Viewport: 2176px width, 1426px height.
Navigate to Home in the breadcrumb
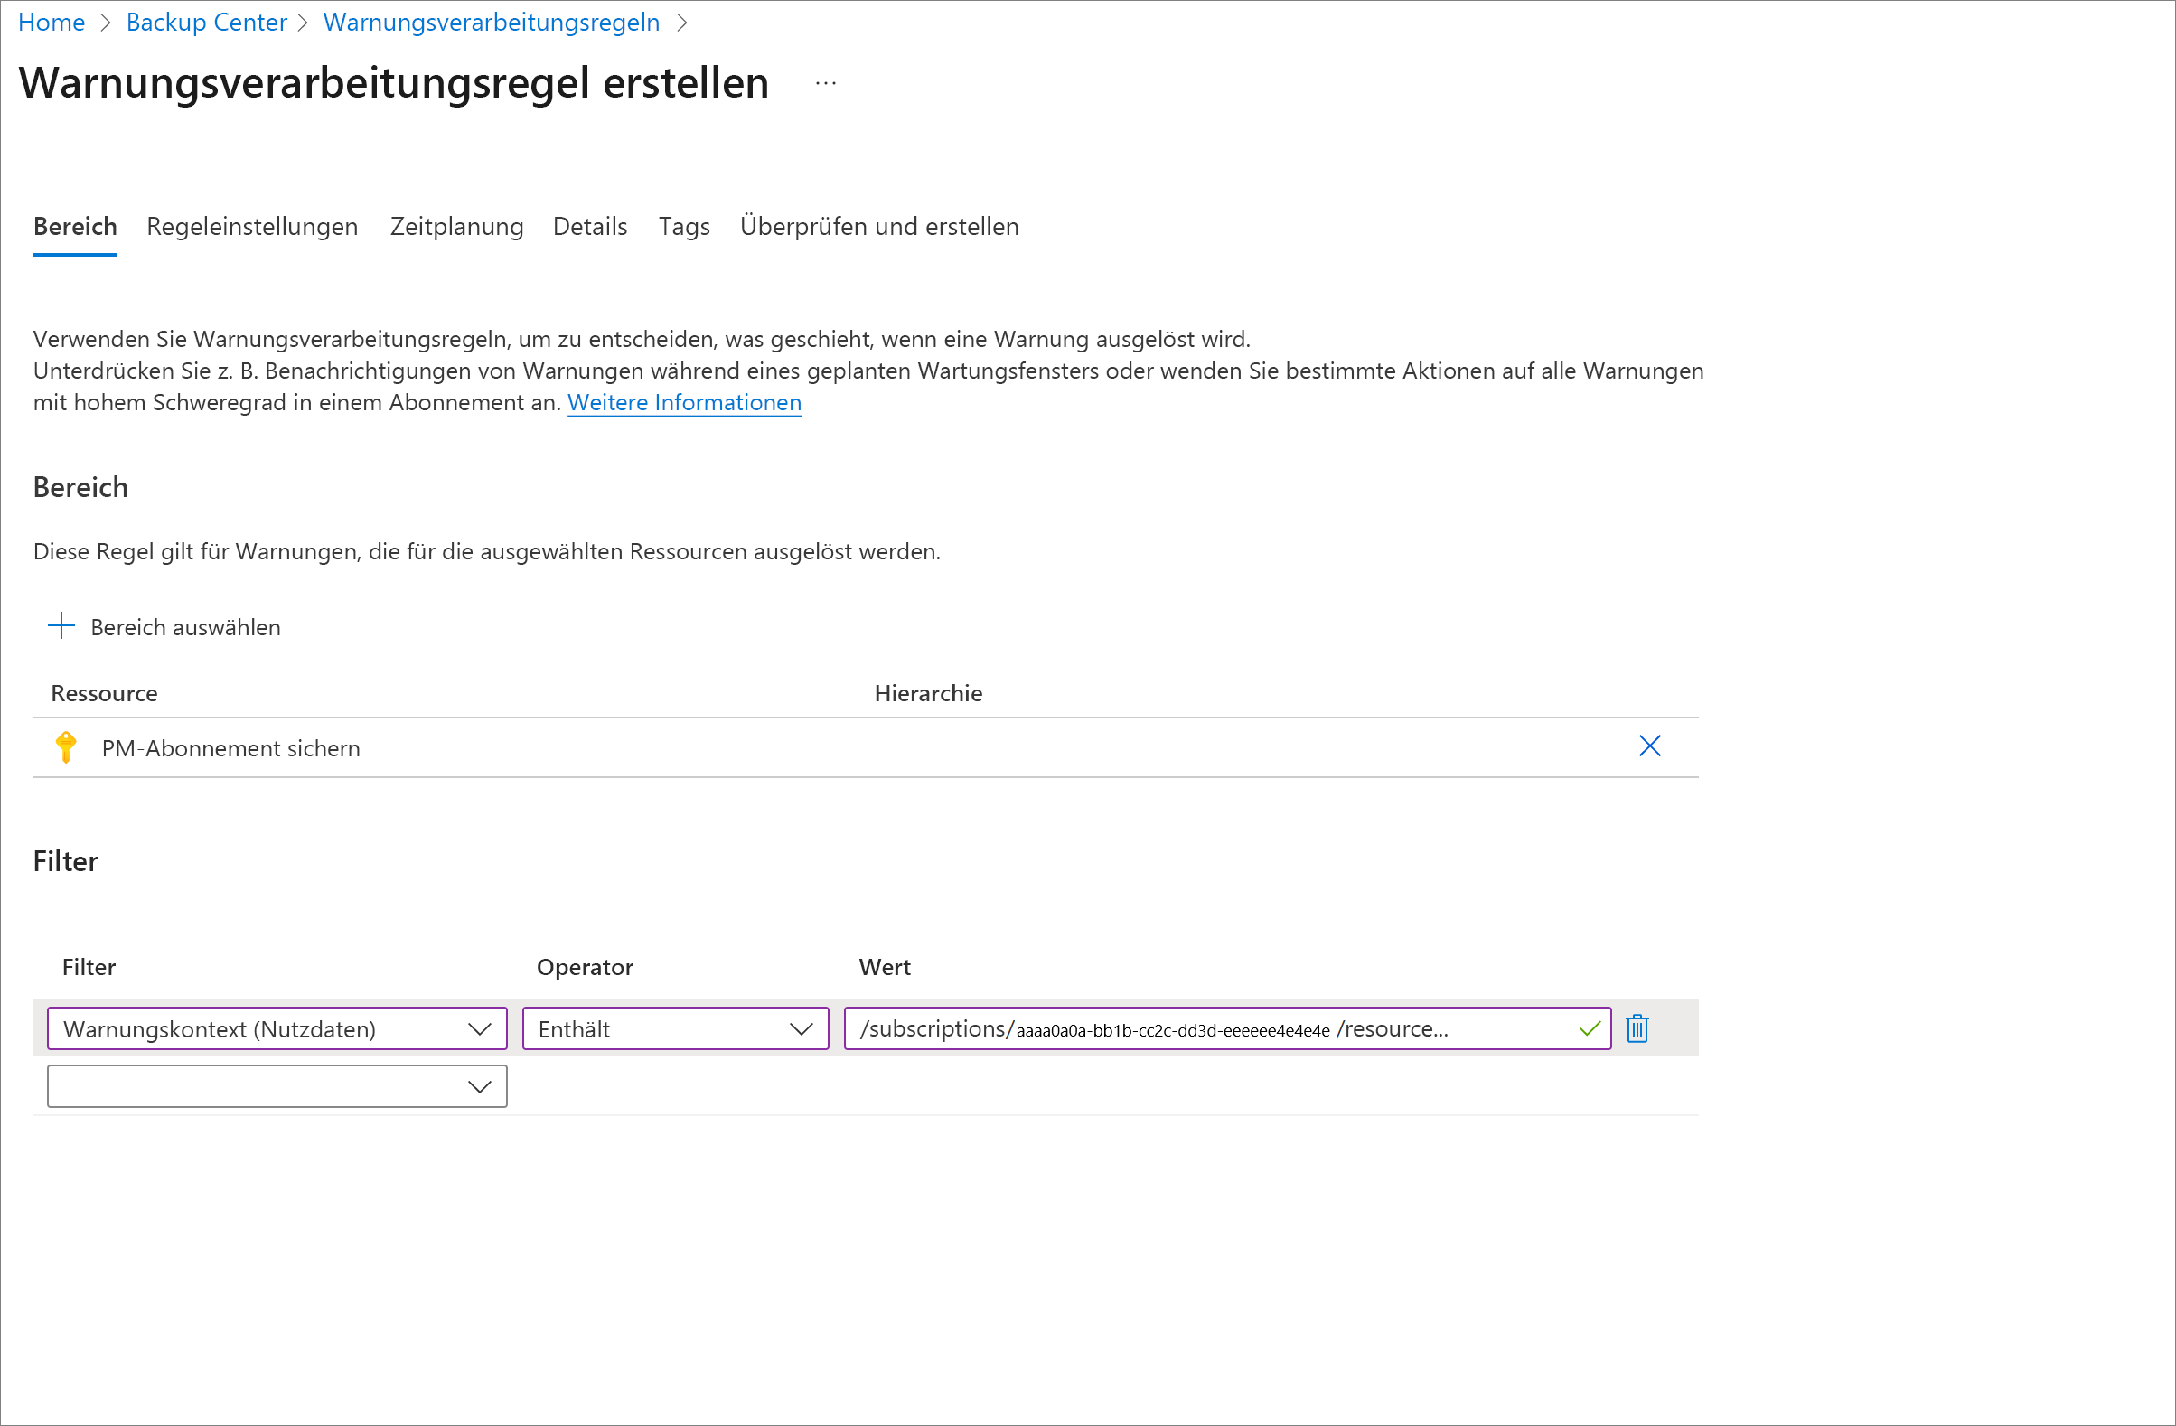click(52, 22)
